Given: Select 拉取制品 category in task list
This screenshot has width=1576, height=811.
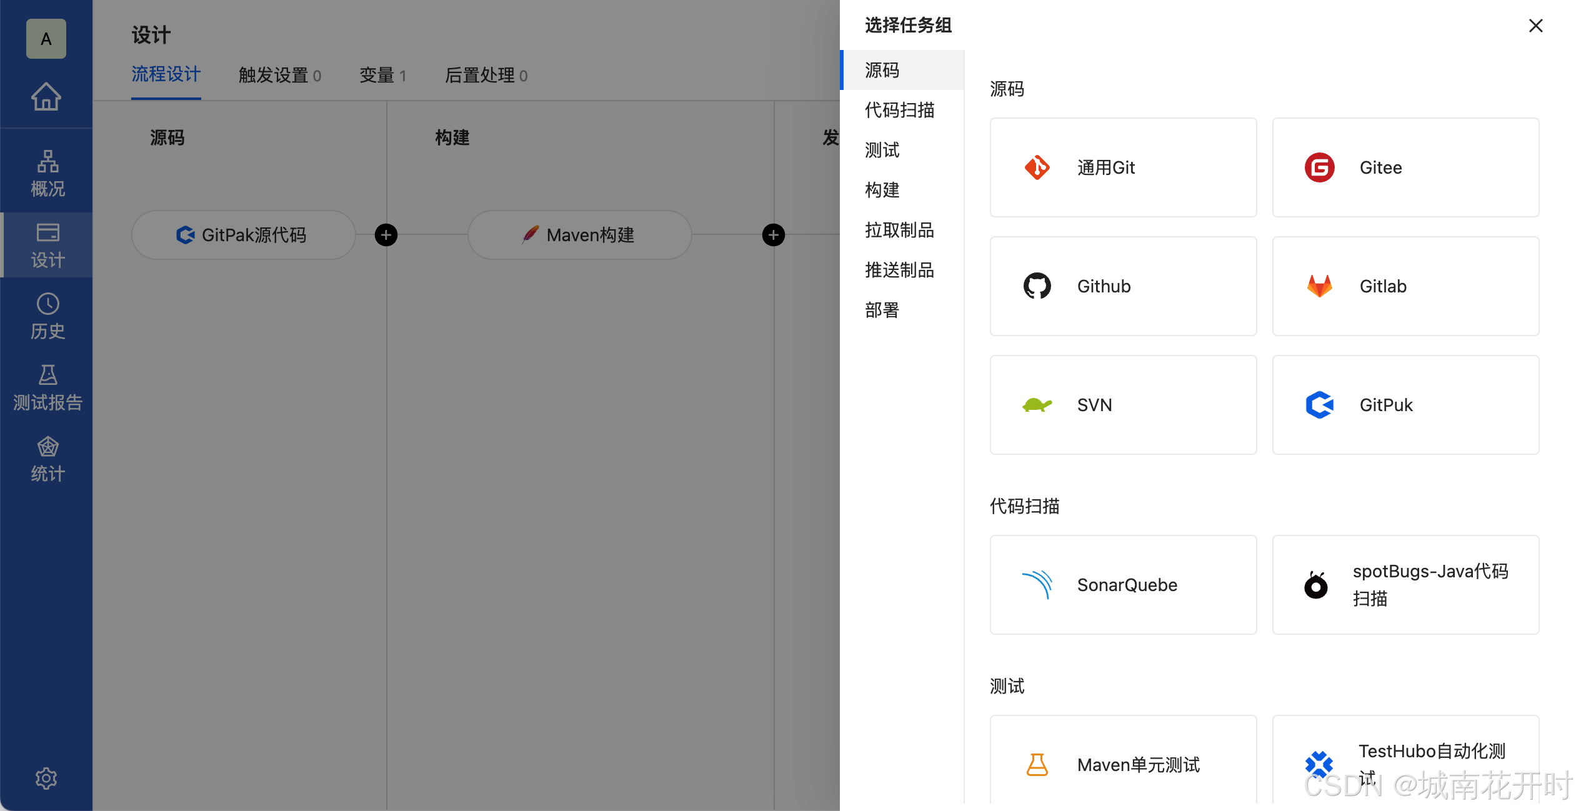Looking at the screenshot, I should pyautogui.click(x=903, y=230).
